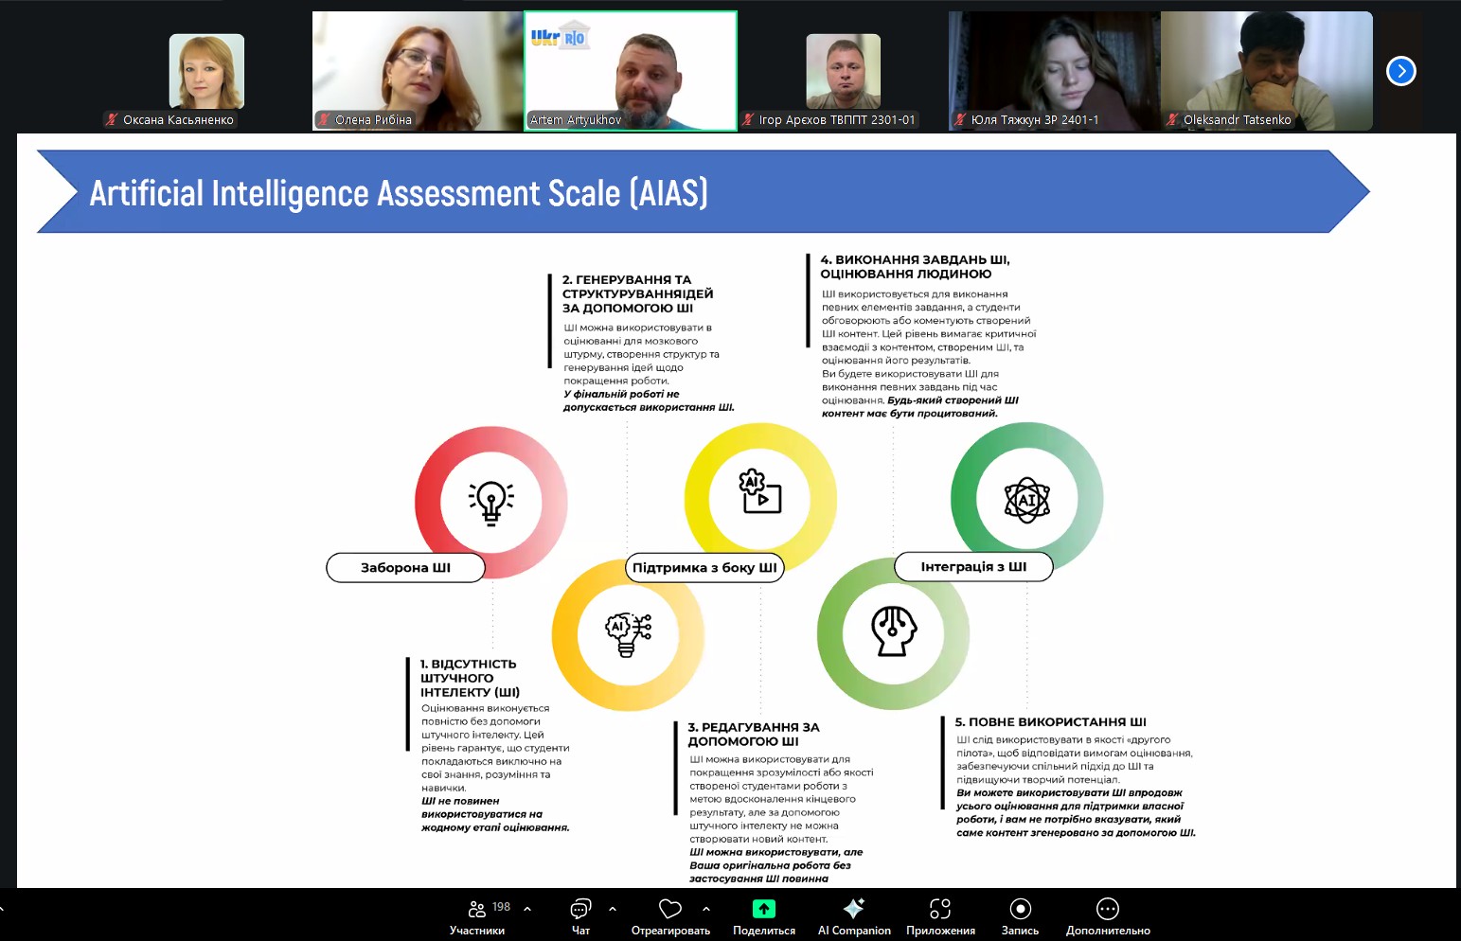Open AI Companion sparkle icon

click(853, 910)
